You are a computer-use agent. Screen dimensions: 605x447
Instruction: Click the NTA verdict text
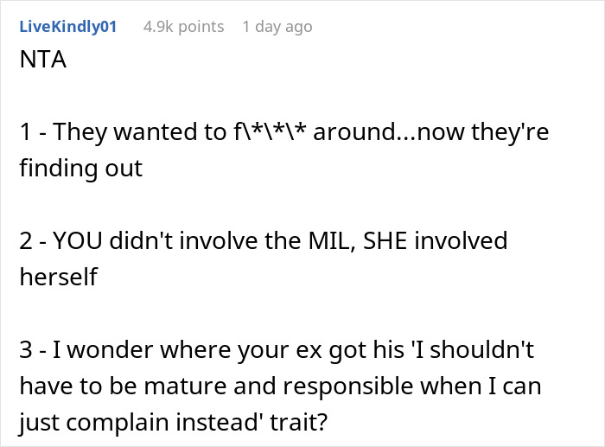[x=43, y=60]
